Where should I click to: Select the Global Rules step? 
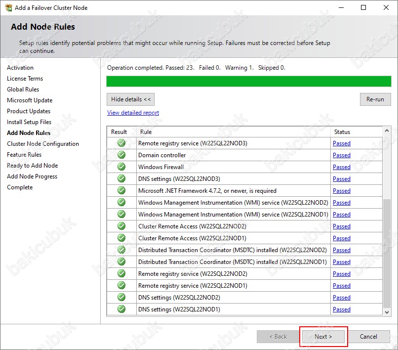coord(23,89)
